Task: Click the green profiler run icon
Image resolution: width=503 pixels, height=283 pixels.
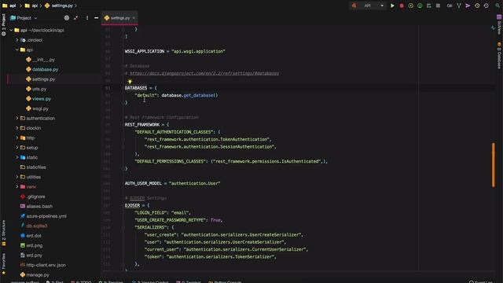Action: (x=420, y=6)
